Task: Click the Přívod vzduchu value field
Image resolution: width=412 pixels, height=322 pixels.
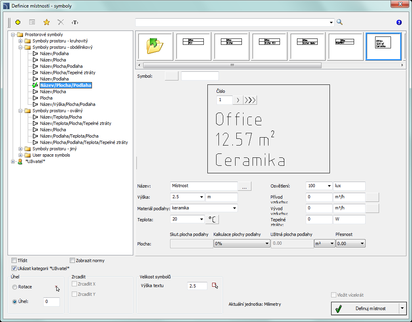Action: (319, 197)
